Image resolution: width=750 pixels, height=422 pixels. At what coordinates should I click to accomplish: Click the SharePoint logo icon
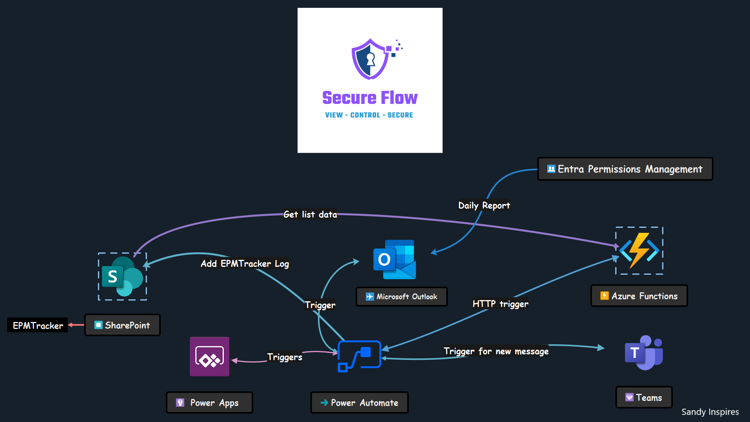click(122, 277)
